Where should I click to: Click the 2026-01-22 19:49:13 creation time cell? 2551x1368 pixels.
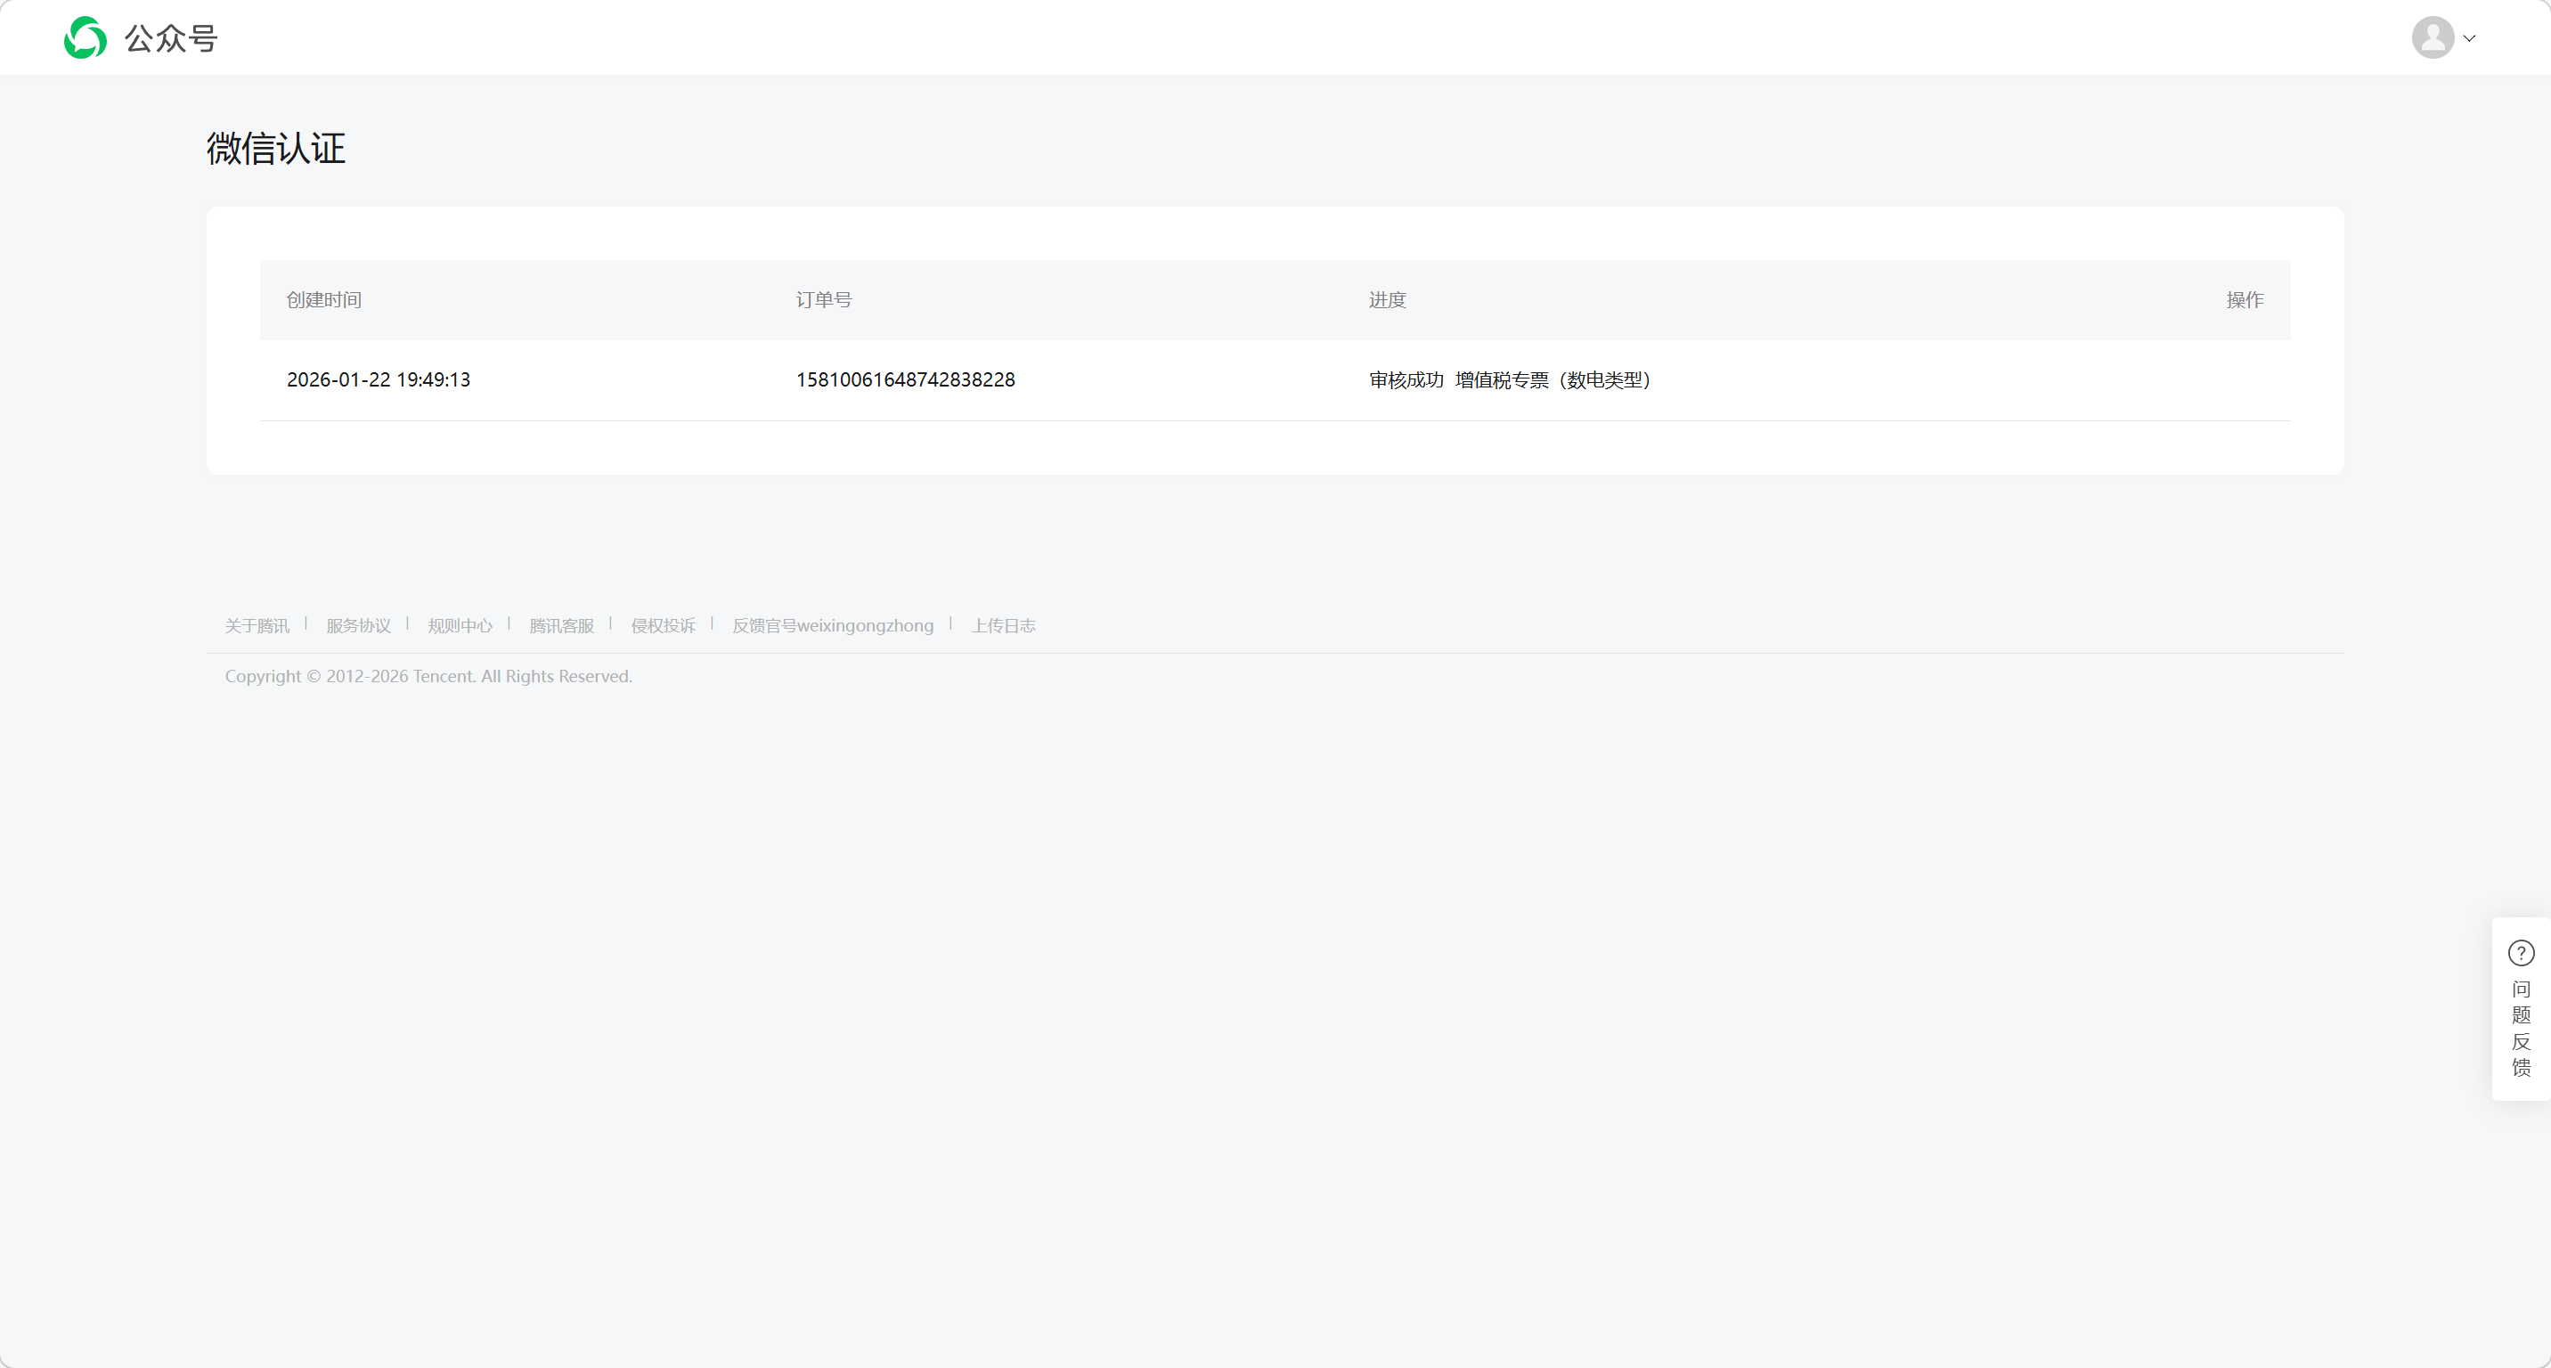pyautogui.click(x=379, y=380)
